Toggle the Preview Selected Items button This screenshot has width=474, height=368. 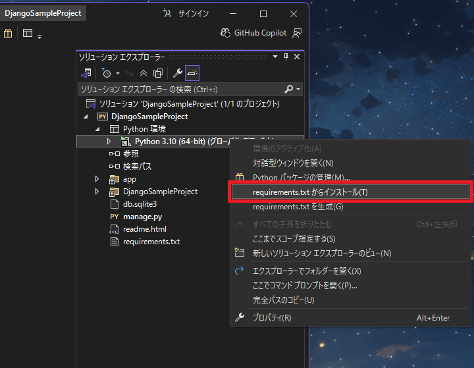pos(192,73)
